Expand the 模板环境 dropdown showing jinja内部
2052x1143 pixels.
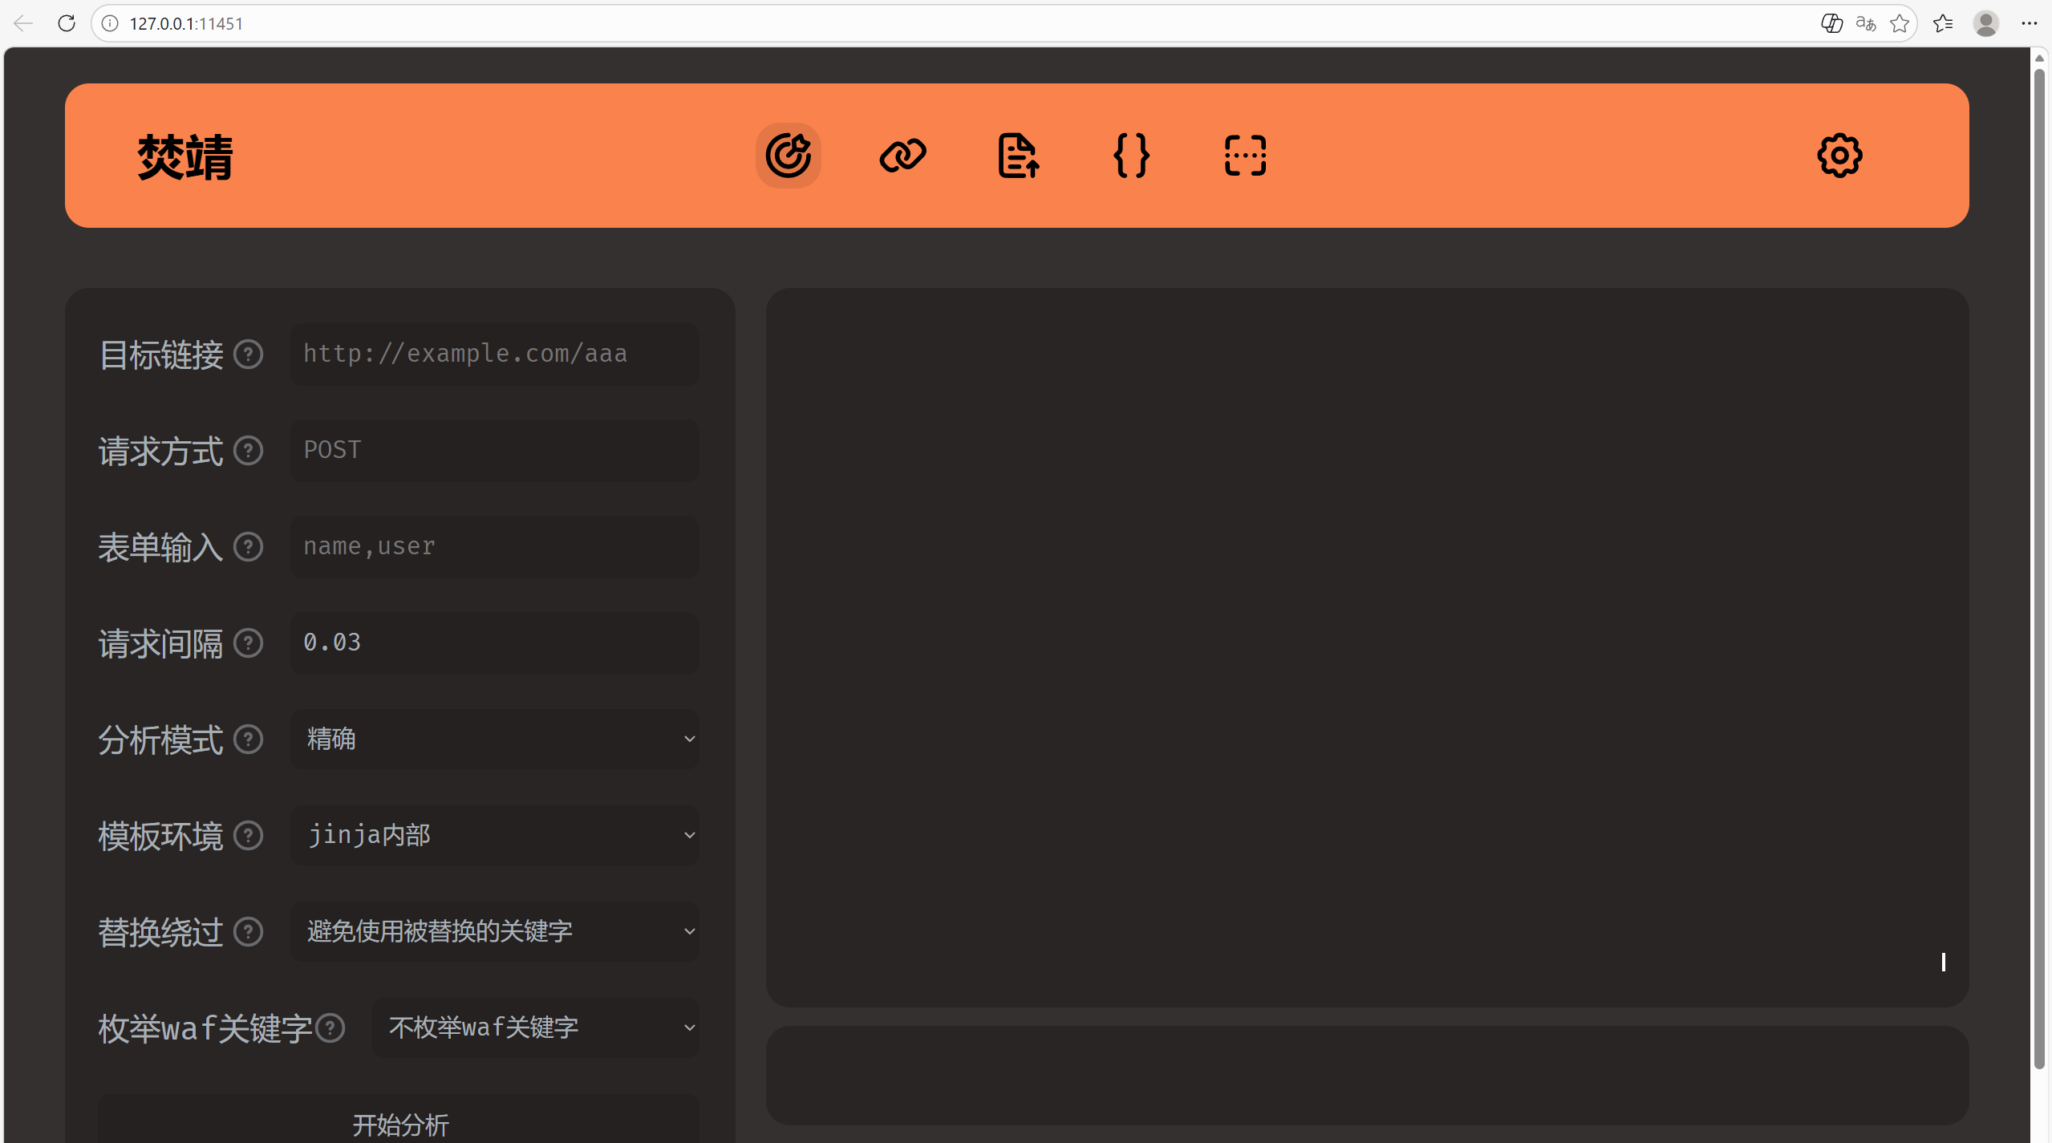pyautogui.click(x=495, y=835)
